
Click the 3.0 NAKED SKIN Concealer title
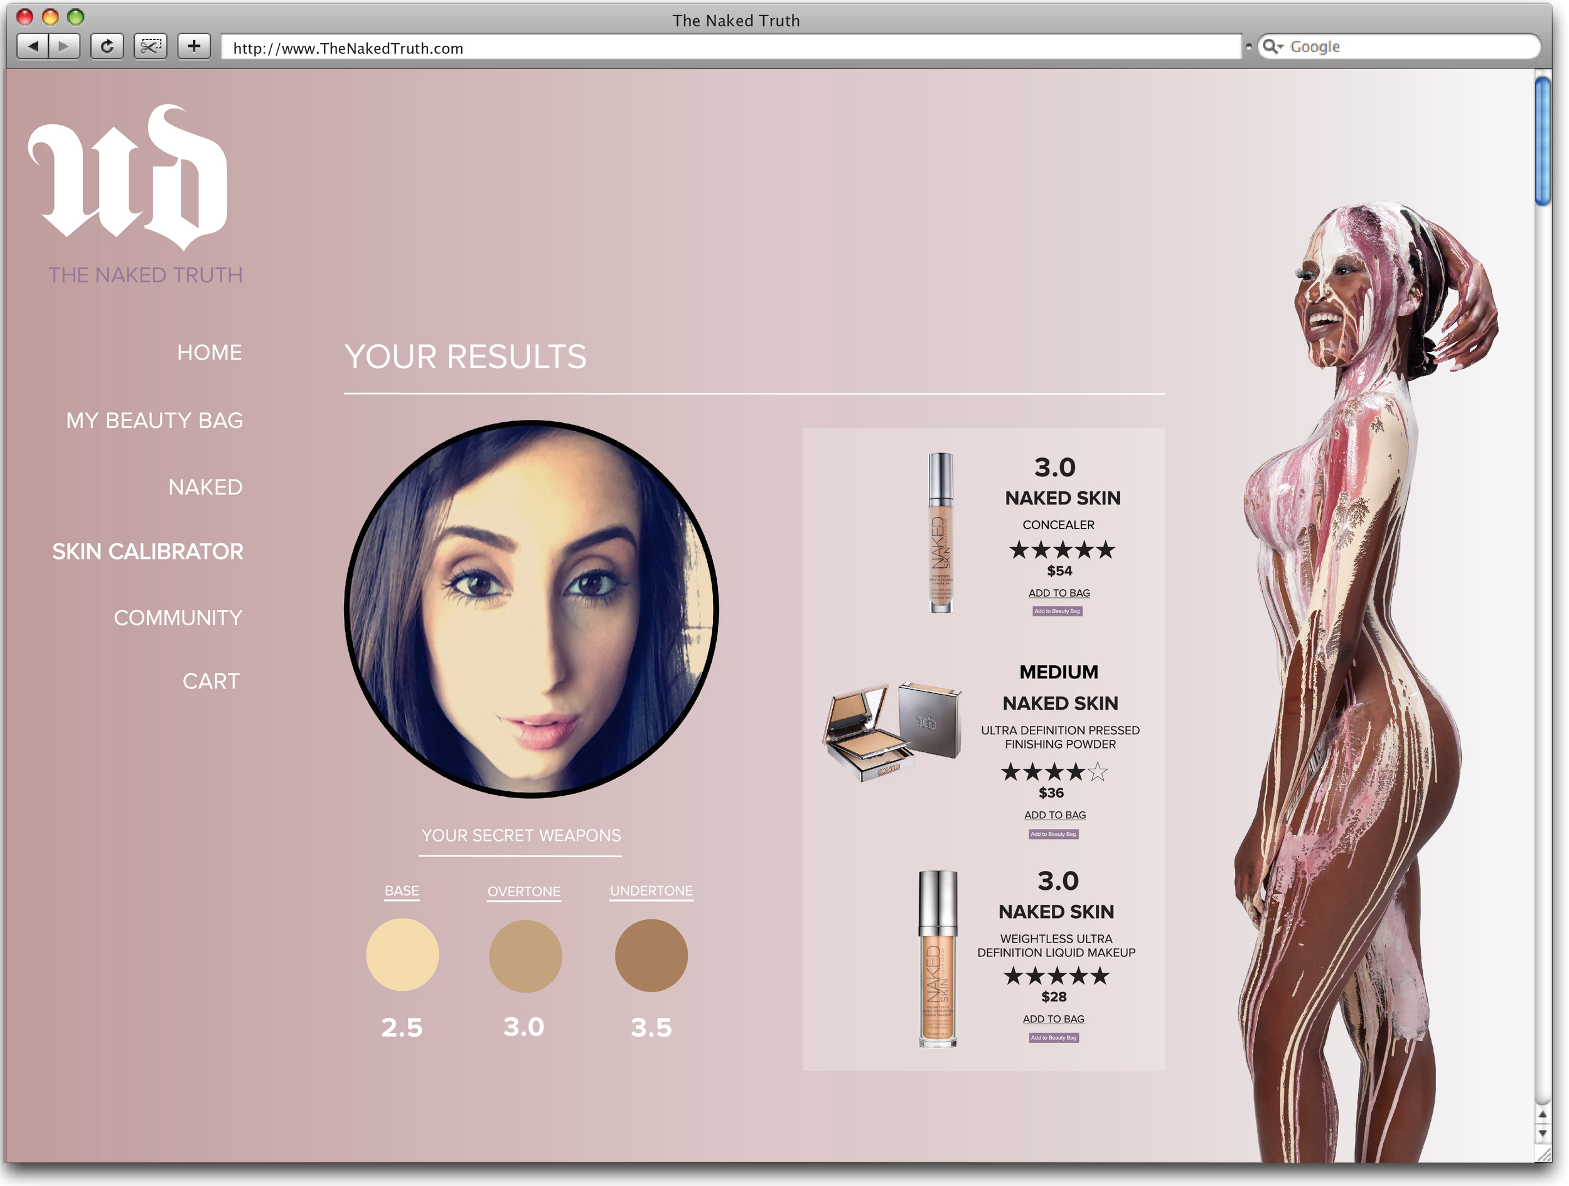click(1062, 483)
